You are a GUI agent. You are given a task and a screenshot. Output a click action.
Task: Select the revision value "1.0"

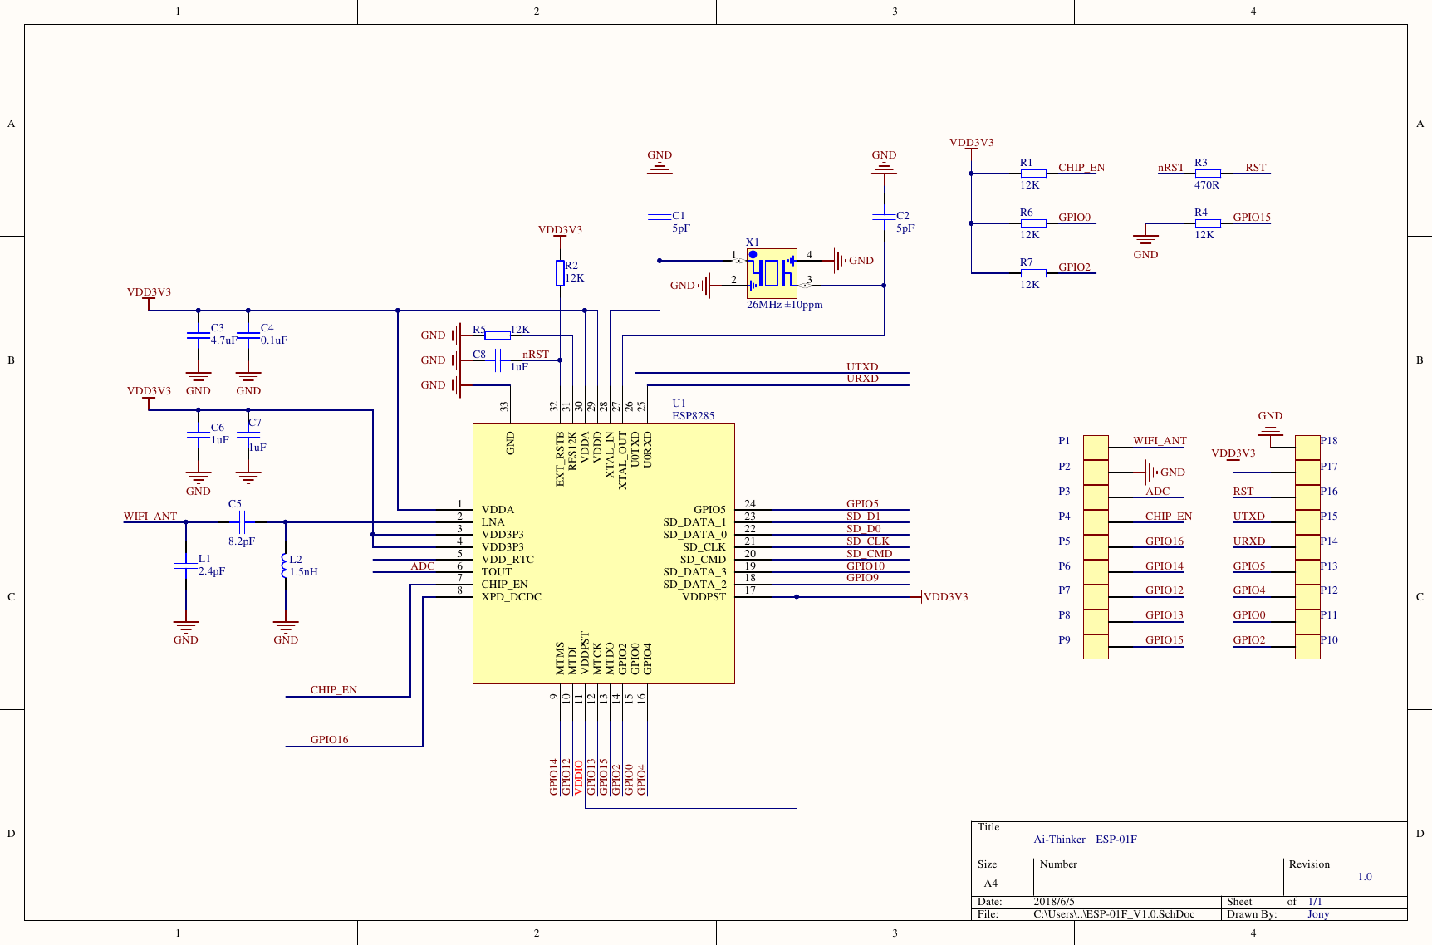tap(1365, 877)
